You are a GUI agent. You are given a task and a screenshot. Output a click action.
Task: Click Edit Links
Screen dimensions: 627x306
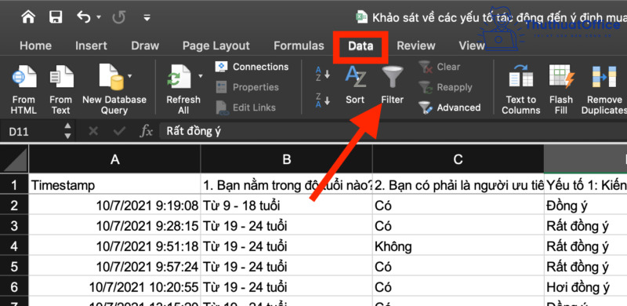click(245, 107)
